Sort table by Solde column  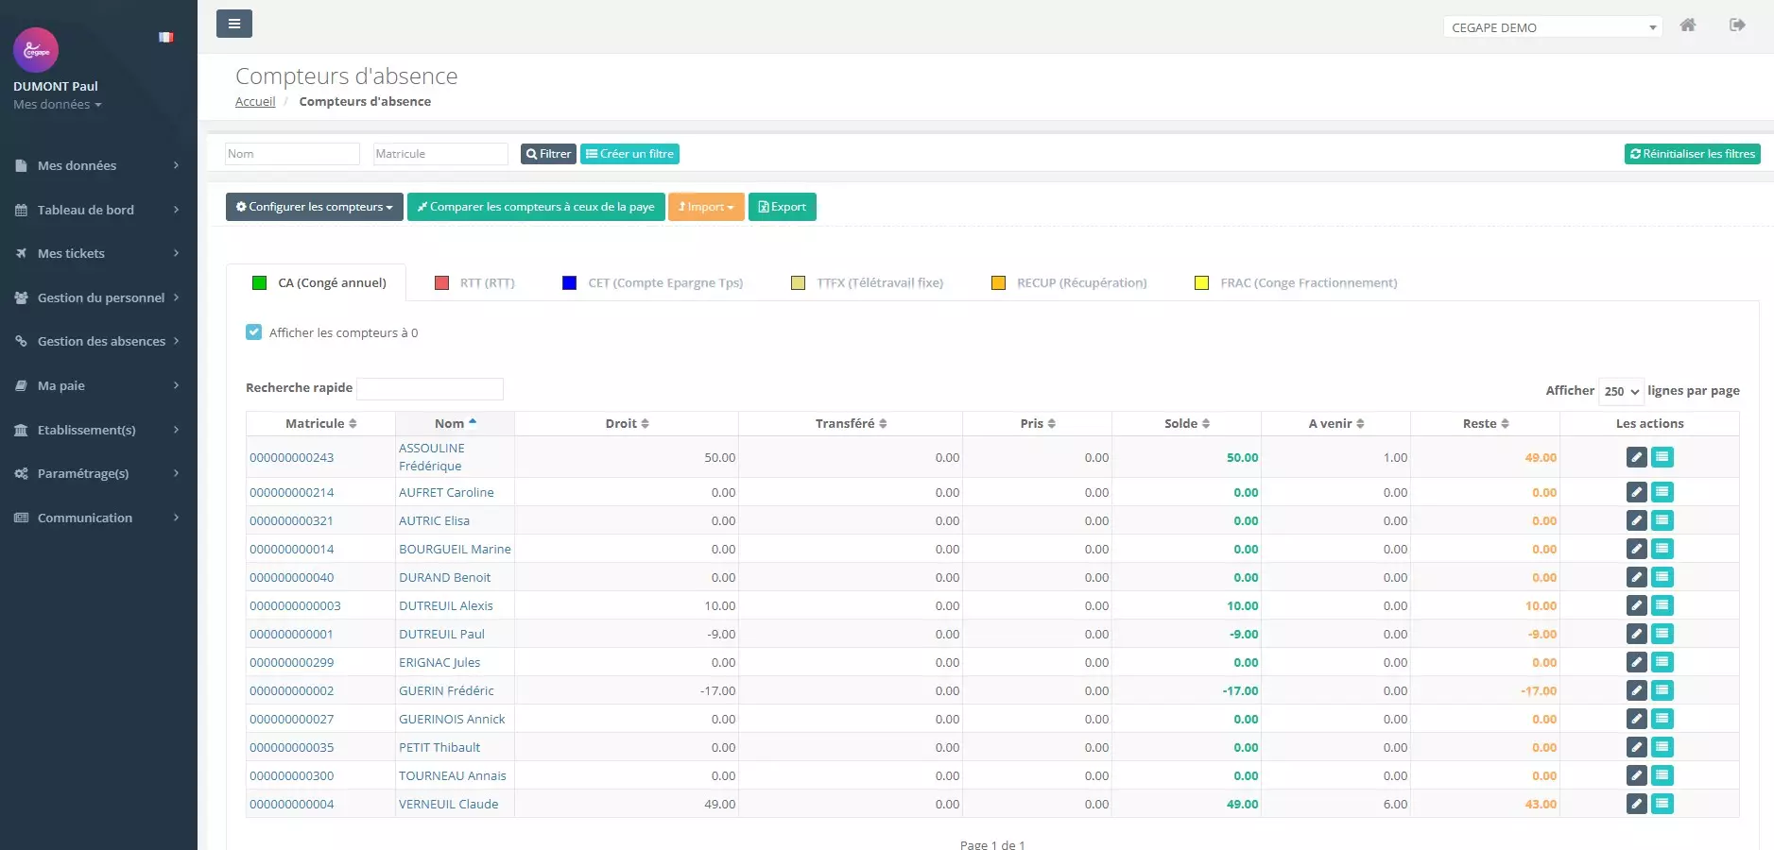click(x=1186, y=423)
